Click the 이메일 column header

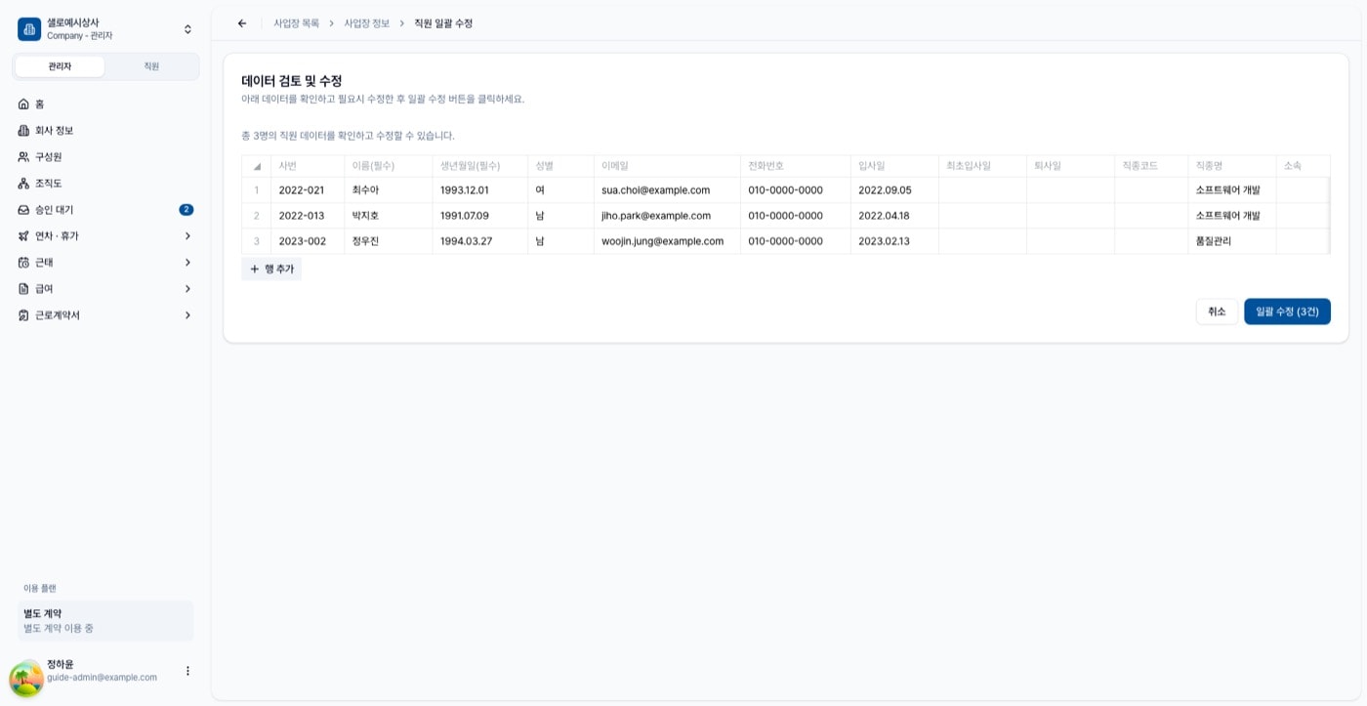pos(667,166)
